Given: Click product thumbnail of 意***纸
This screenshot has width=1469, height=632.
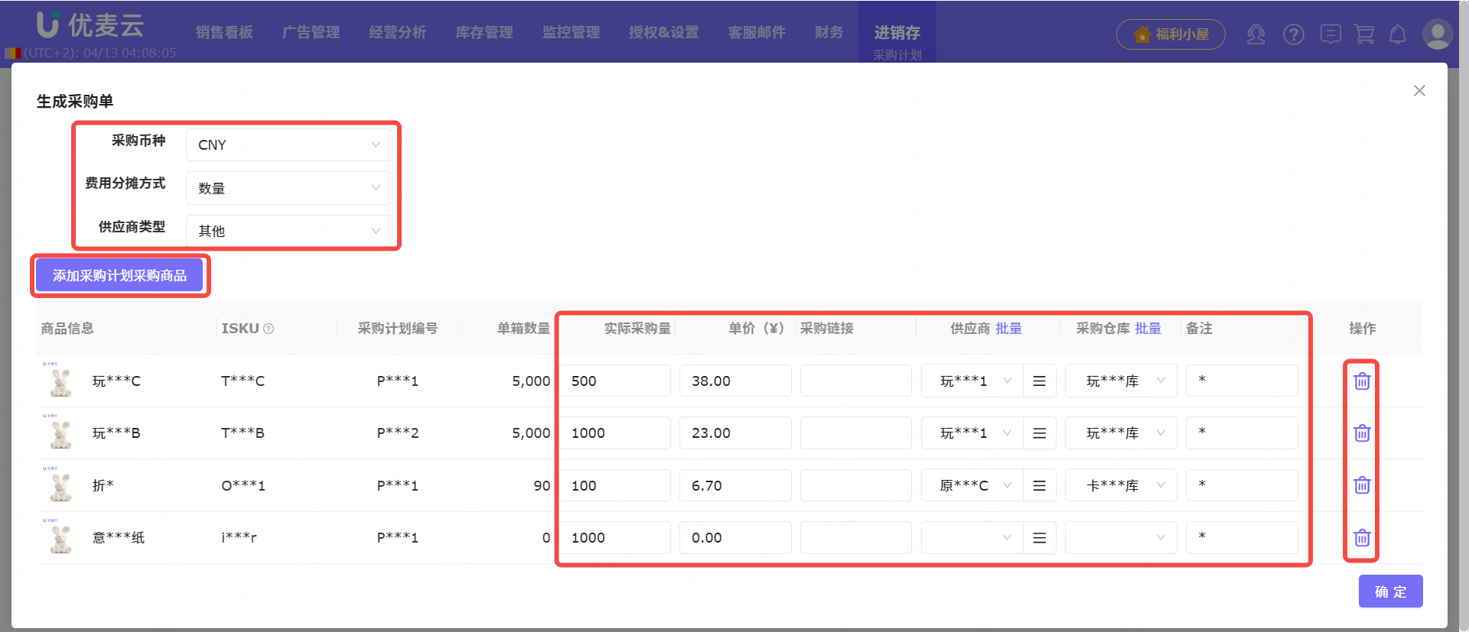Looking at the screenshot, I should tap(60, 538).
